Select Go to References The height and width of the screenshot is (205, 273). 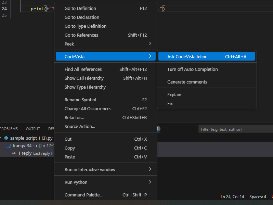[x=106, y=35]
